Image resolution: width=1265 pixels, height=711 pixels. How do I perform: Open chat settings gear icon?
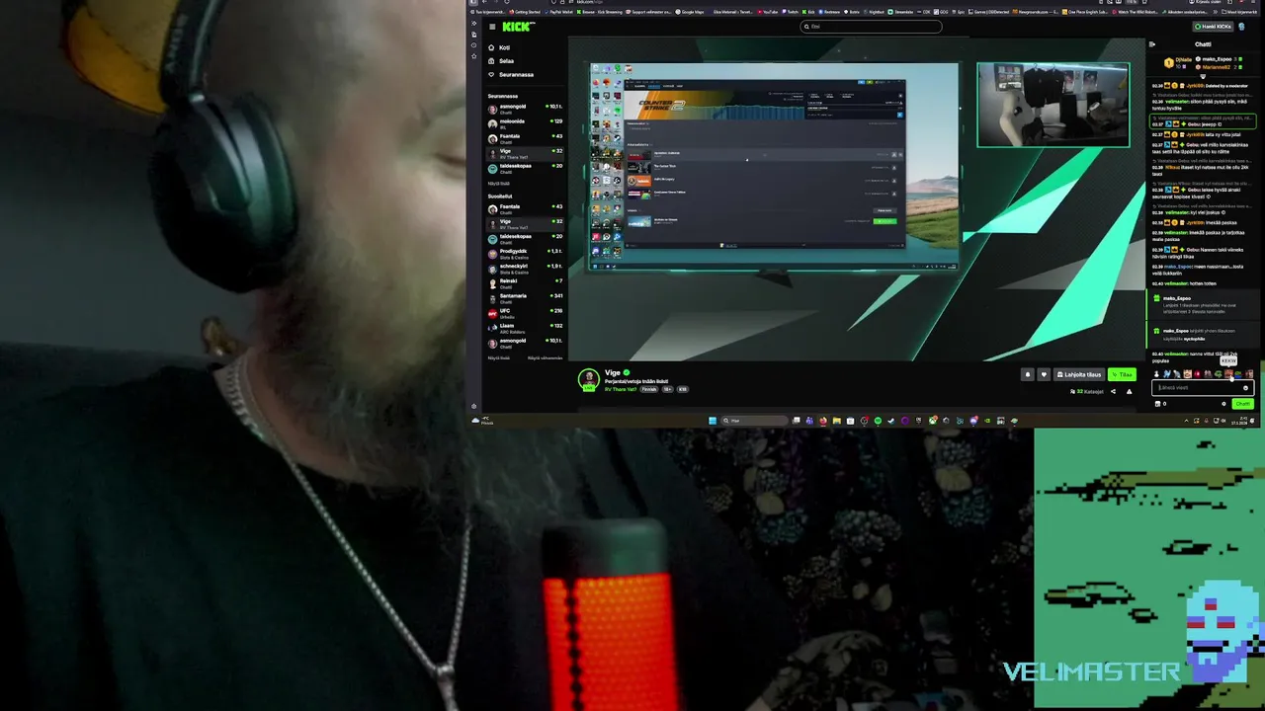pyautogui.click(x=1223, y=404)
